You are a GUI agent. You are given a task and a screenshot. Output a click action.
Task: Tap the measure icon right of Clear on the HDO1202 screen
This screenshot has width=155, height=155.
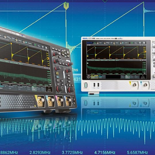pyautogui.click(x=140, y=43)
